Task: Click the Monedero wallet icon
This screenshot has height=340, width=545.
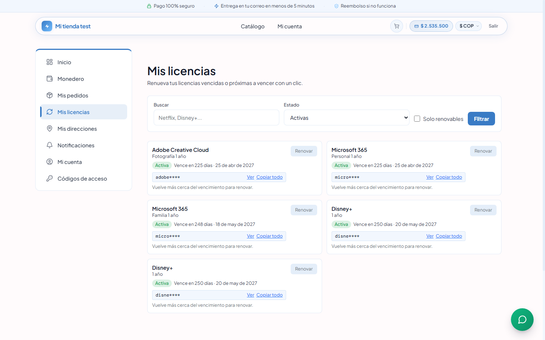Action: pos(50,79)
